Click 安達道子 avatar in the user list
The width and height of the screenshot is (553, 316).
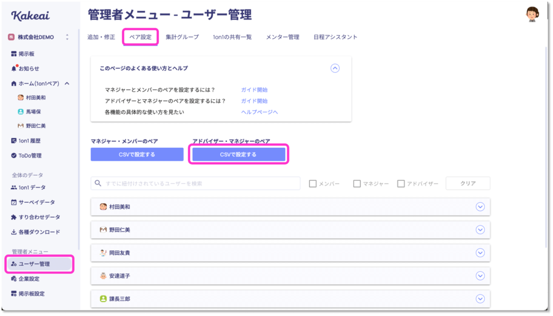103,276
